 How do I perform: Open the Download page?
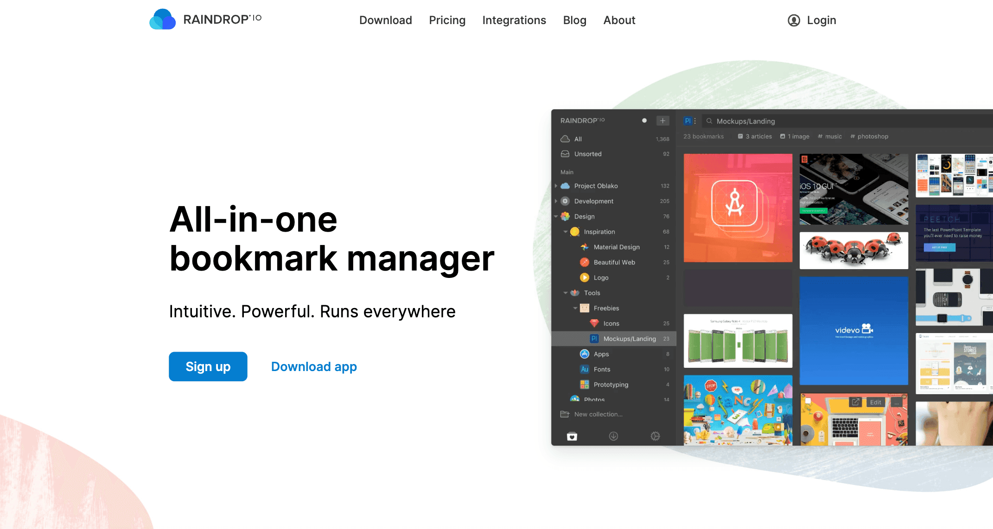[x=385, y=20]
